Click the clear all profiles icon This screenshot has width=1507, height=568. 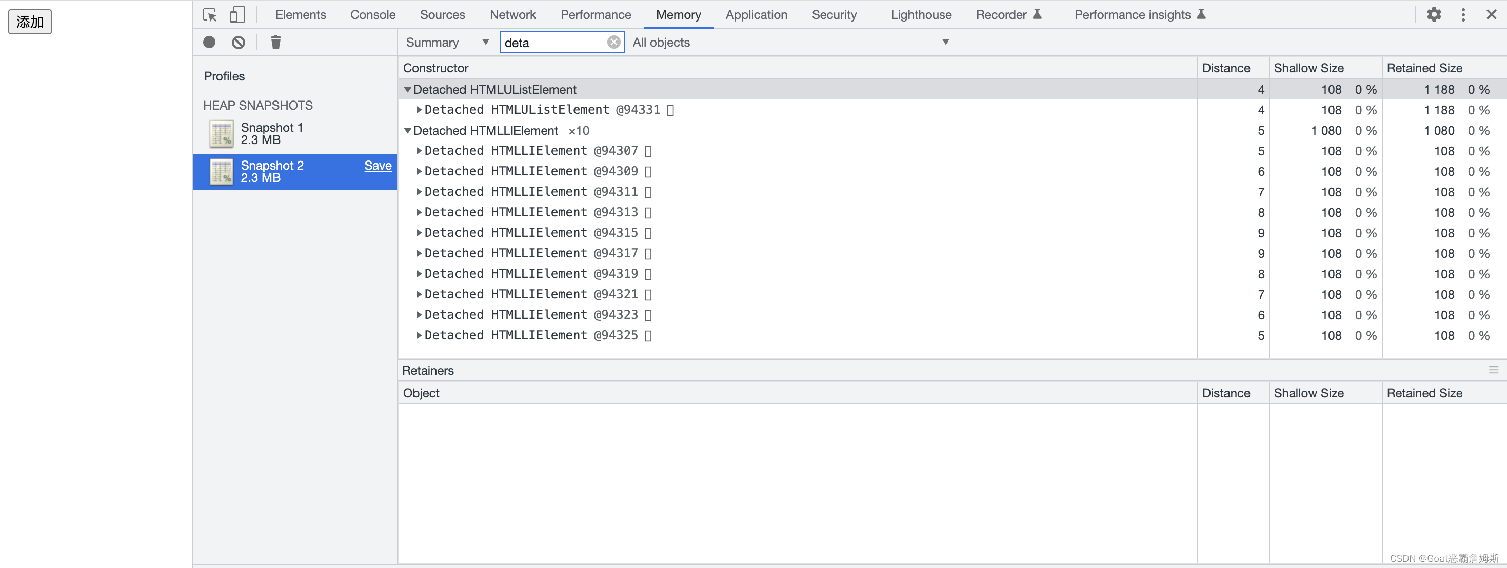[238, 42]
